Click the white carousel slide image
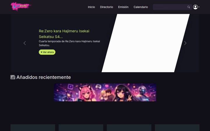This screenshot has height=131, width=210. 146,43
